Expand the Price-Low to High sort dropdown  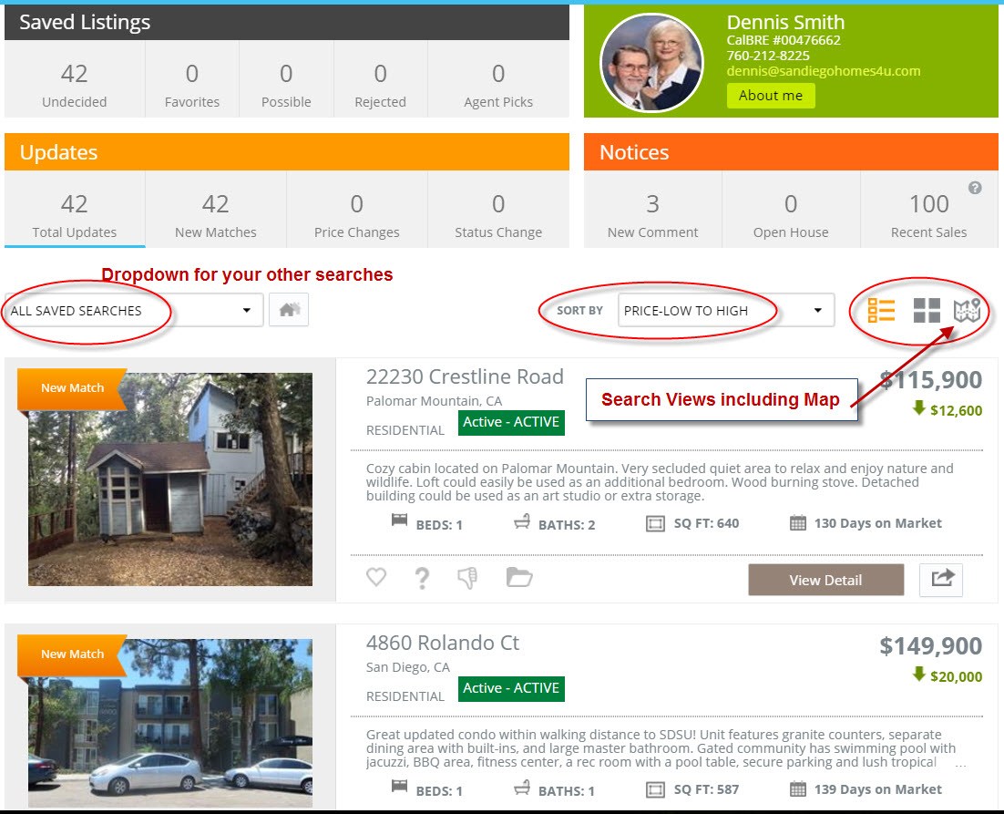pyautogui.click(x=726, y=311)
